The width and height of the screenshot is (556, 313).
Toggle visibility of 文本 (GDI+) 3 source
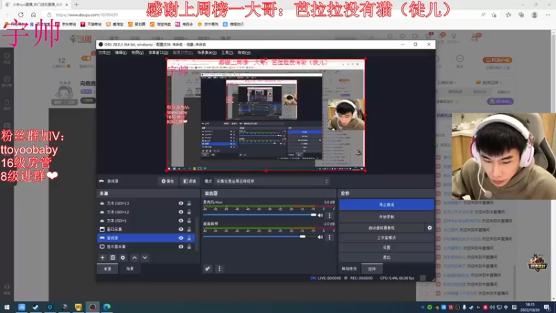pyautogui.click(x=181, y=203)
